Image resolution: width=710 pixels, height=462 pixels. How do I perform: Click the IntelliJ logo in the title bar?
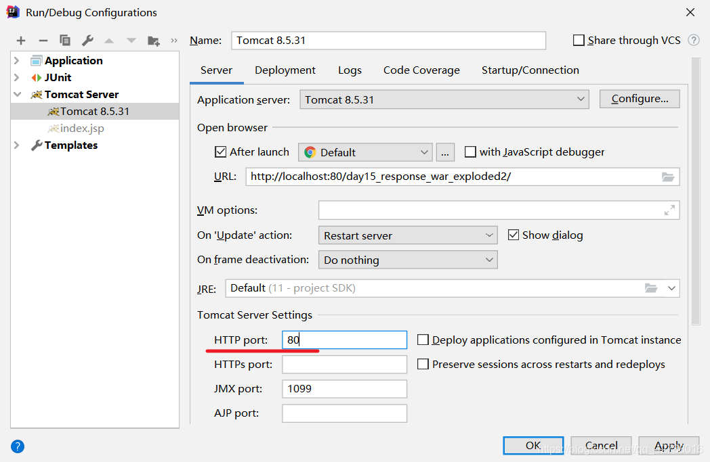13,12
